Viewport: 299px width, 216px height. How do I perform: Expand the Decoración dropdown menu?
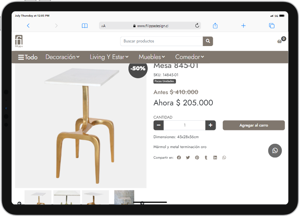coord(62,57)
